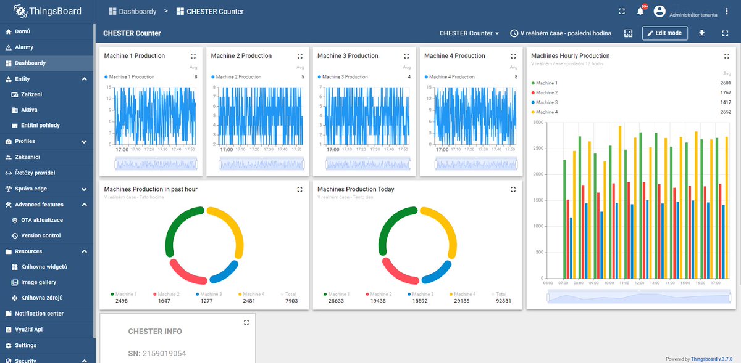Open Dashboardy in sidebar
741x363 pixels.
(x=48, y=63)
